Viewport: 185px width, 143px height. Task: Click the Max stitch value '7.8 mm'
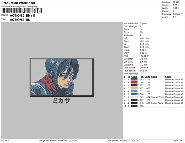tap(144, 59)
